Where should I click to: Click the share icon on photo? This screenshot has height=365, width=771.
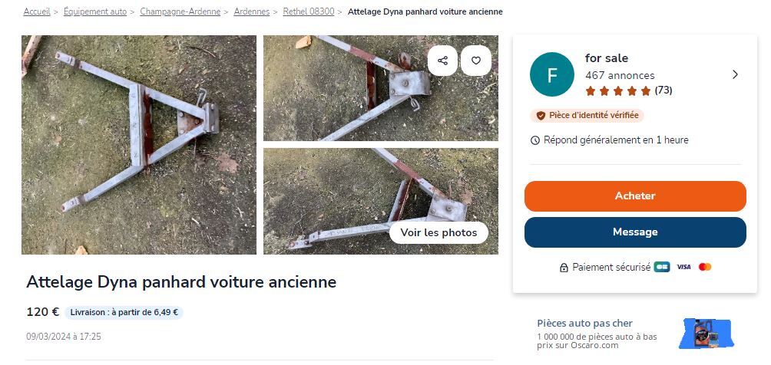[442, 61]
